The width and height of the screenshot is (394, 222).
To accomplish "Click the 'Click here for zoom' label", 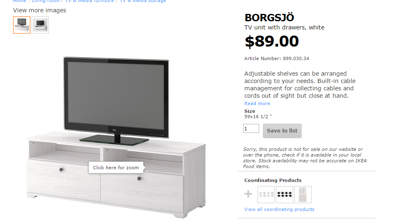I will click(x=116, y=168).
